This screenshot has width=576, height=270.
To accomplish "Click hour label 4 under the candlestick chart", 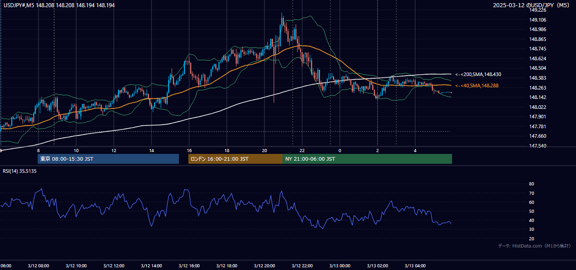I will (415, 150).
